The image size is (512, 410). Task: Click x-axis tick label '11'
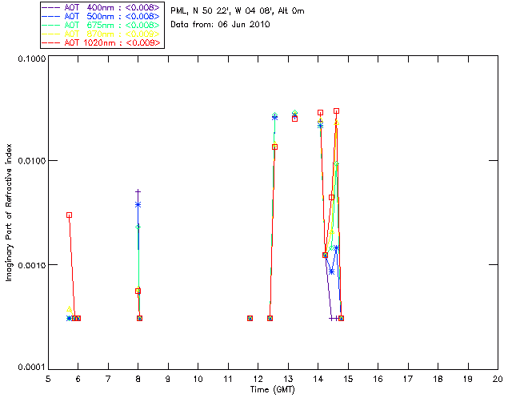(x=228, y=379)
